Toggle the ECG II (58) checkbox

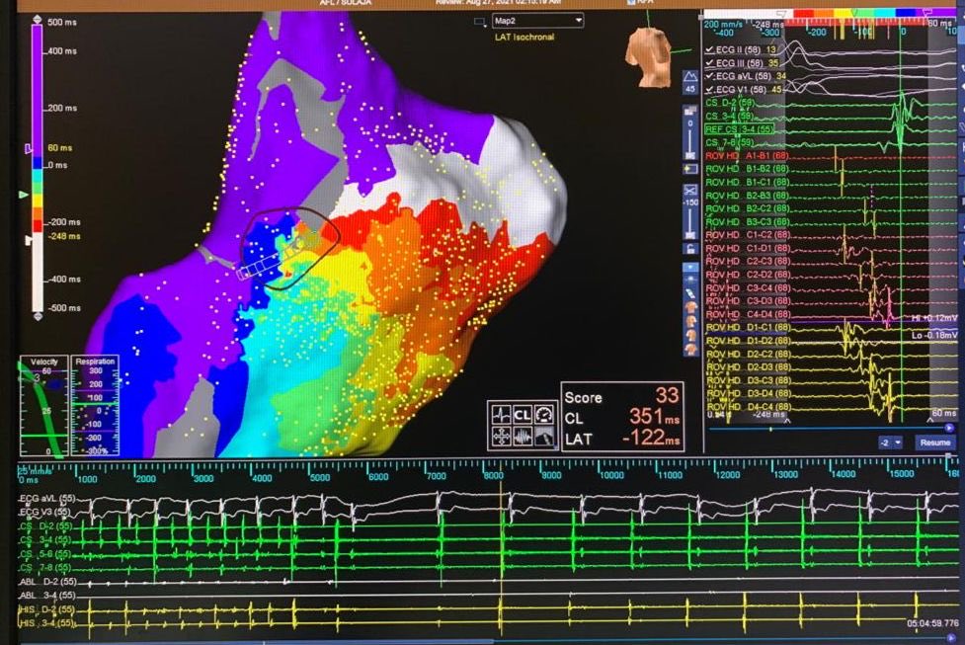709,49
